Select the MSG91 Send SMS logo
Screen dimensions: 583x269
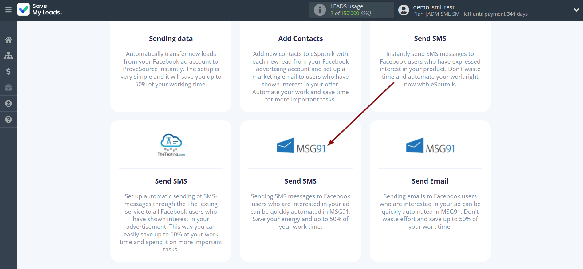coord(301,146)
